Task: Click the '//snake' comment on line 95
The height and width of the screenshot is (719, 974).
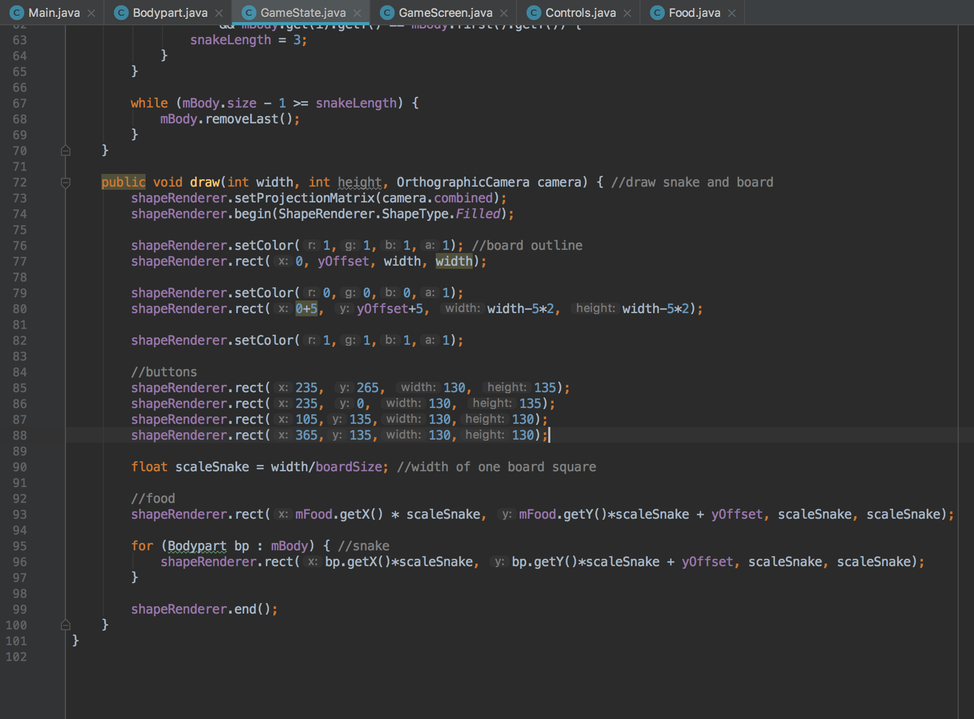Action: [x=364, y=546]
